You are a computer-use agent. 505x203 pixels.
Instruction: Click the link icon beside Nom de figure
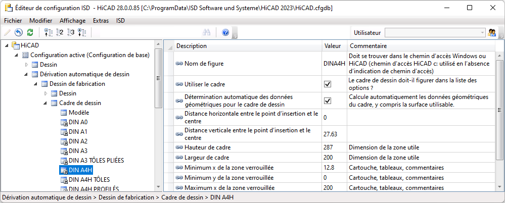pos(179,64)
